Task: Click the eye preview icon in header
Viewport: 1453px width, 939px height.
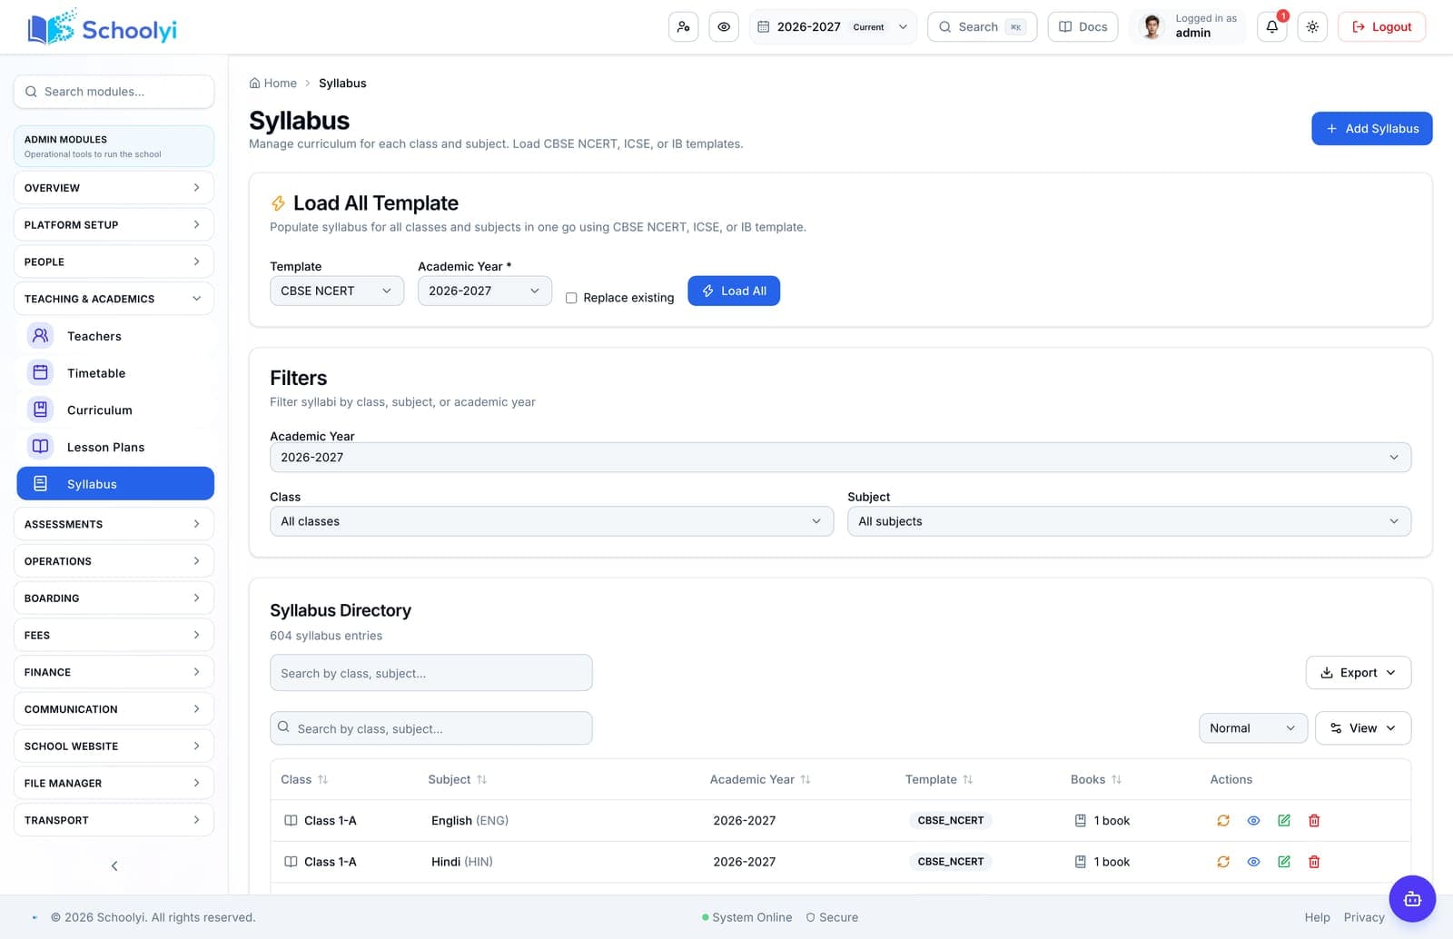Action: coord(724,27)
